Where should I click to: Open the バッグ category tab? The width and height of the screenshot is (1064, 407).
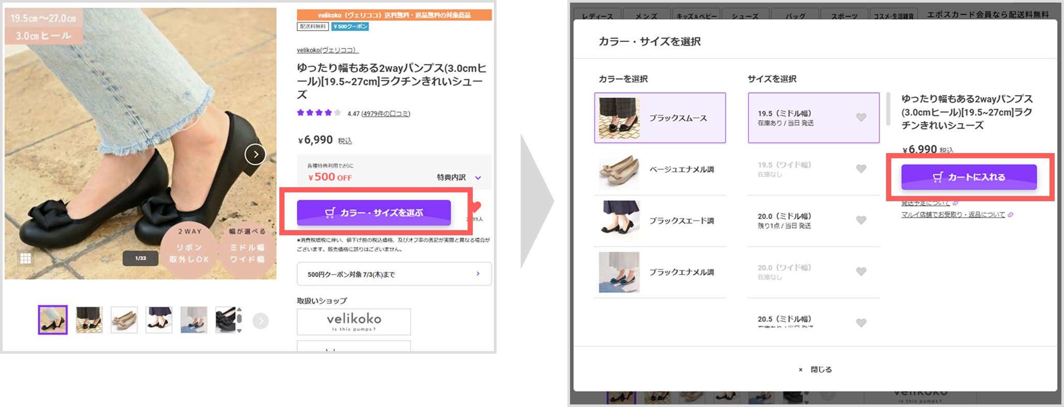[795, 14]
